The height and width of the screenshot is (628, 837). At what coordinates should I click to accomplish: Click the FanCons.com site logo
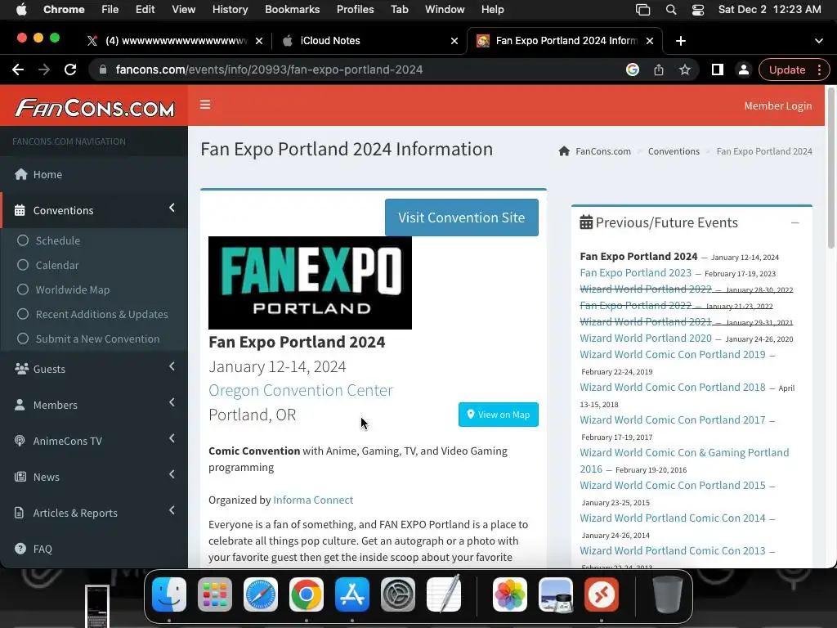[95, 107]
